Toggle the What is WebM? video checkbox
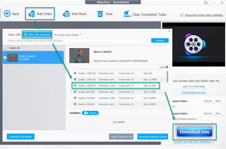Image resolution: width=226 pixels, height=149 pixels. (5, 58)
